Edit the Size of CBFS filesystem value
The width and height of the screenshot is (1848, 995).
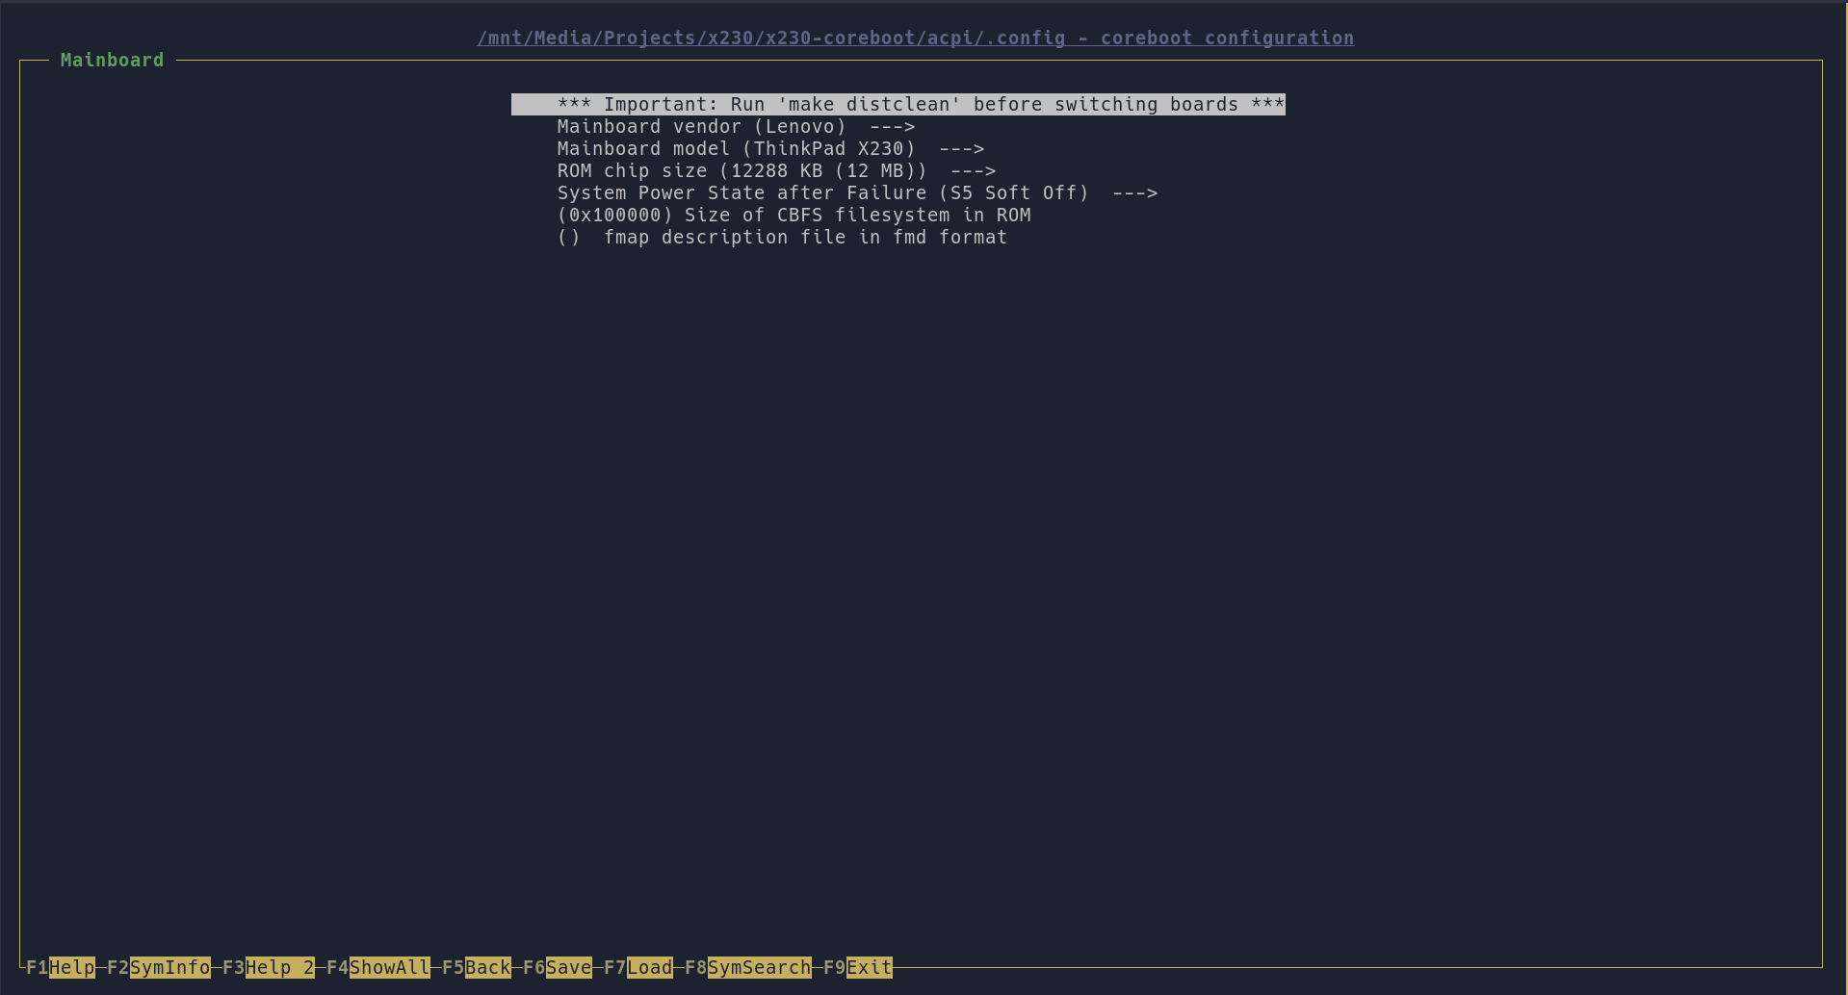click(x=794, y=216)
